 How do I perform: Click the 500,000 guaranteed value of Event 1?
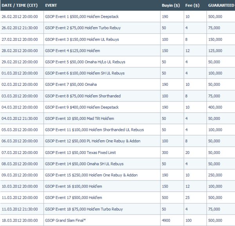point(215,16)
